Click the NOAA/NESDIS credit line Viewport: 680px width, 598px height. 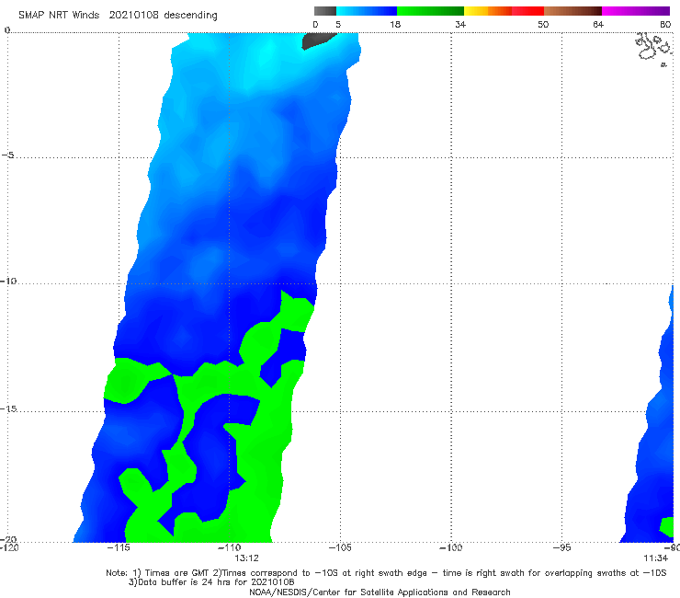click(380, 592)
